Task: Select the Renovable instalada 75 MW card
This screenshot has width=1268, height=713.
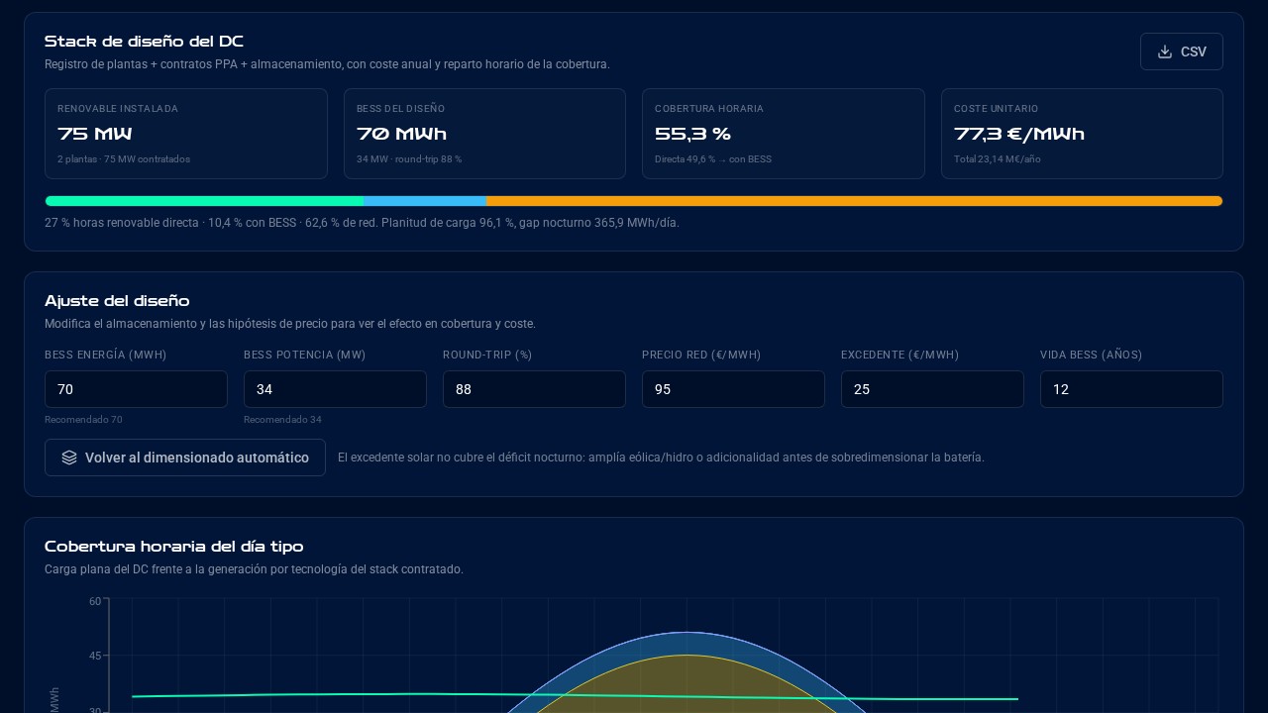Action: click(186, 134)
